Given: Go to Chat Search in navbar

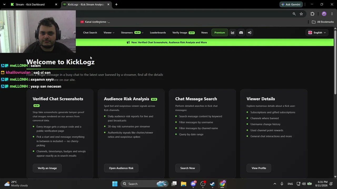Looking at the screenshot, I should tap(90, 33).
